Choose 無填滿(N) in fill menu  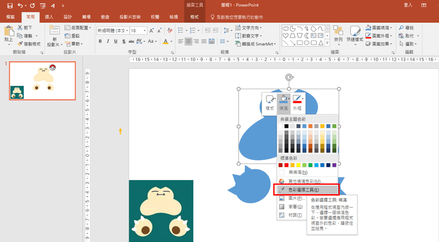307,172
